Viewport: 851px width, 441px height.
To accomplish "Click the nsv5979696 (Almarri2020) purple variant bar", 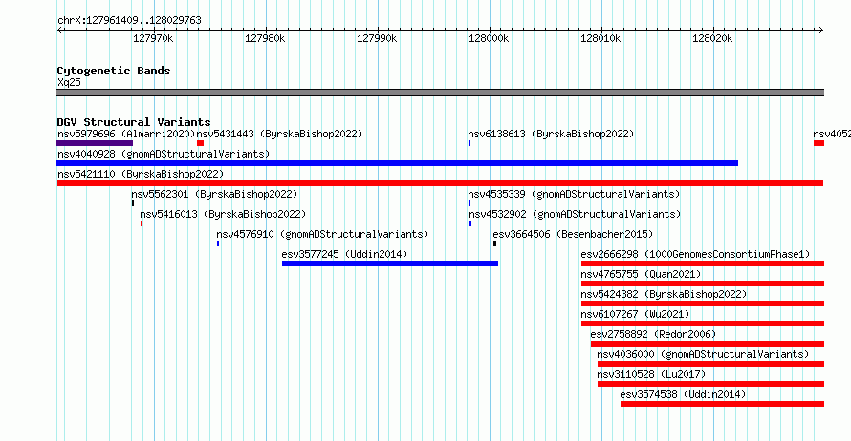I will click(x=95, y=143).
